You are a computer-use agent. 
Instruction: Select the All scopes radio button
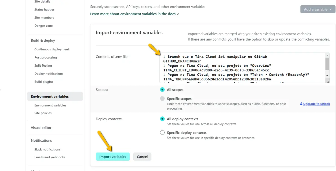point(162,89)
